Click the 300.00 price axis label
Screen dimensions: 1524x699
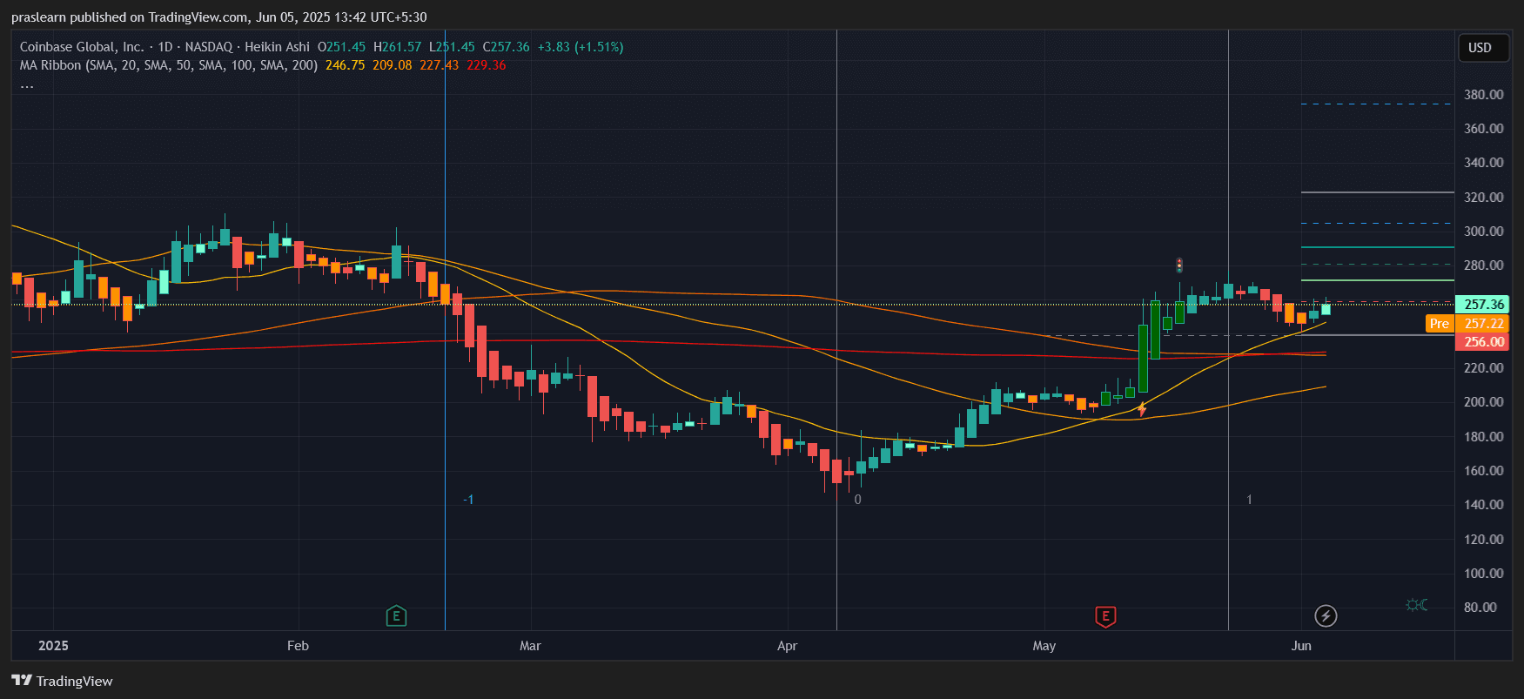(1483, 231)
